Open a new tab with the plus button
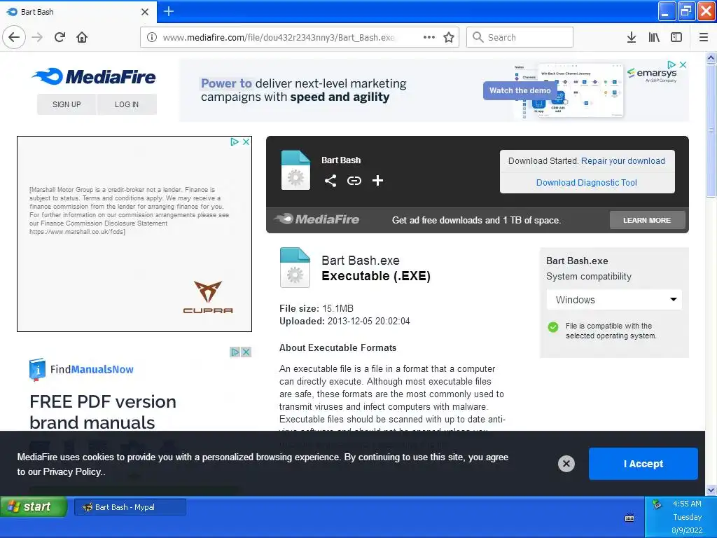Image resolution: width=717 pixels, height=538 pixels. (168, 11)
